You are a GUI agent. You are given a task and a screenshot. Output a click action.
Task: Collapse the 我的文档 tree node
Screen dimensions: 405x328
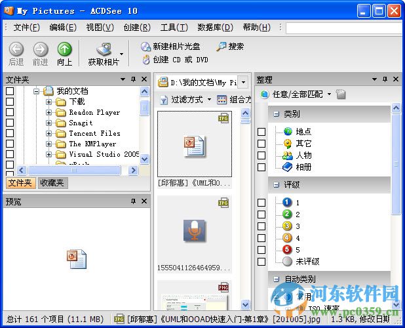point(37,91)
